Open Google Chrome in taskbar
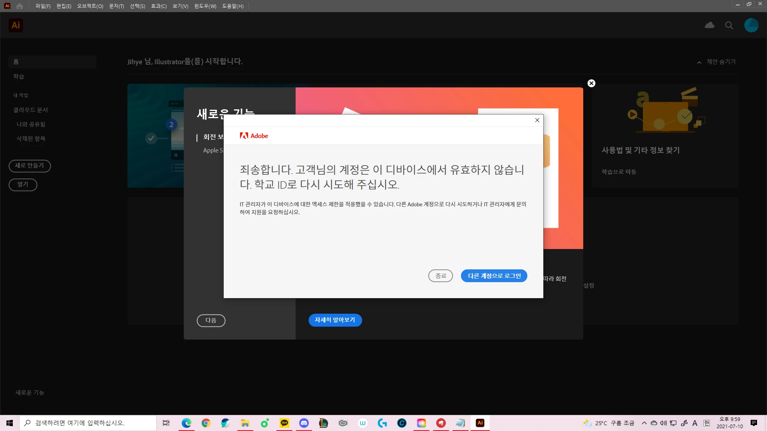767x431 pixels. coord(206,423)
